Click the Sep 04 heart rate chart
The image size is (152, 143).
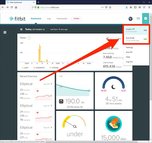44,94
